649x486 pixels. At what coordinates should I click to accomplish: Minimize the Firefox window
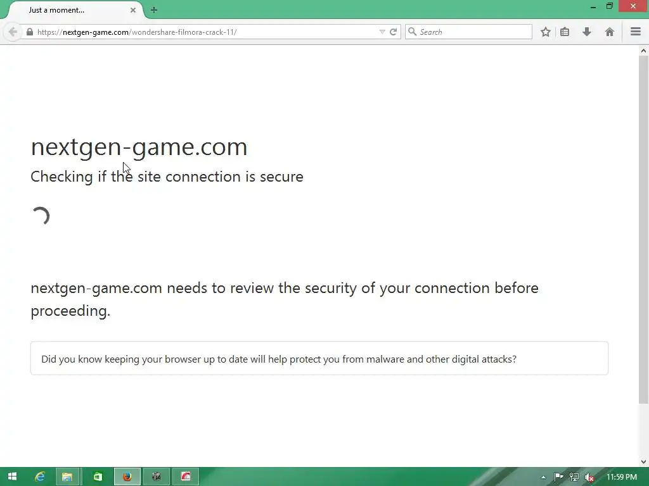click(x=593, y=6)
